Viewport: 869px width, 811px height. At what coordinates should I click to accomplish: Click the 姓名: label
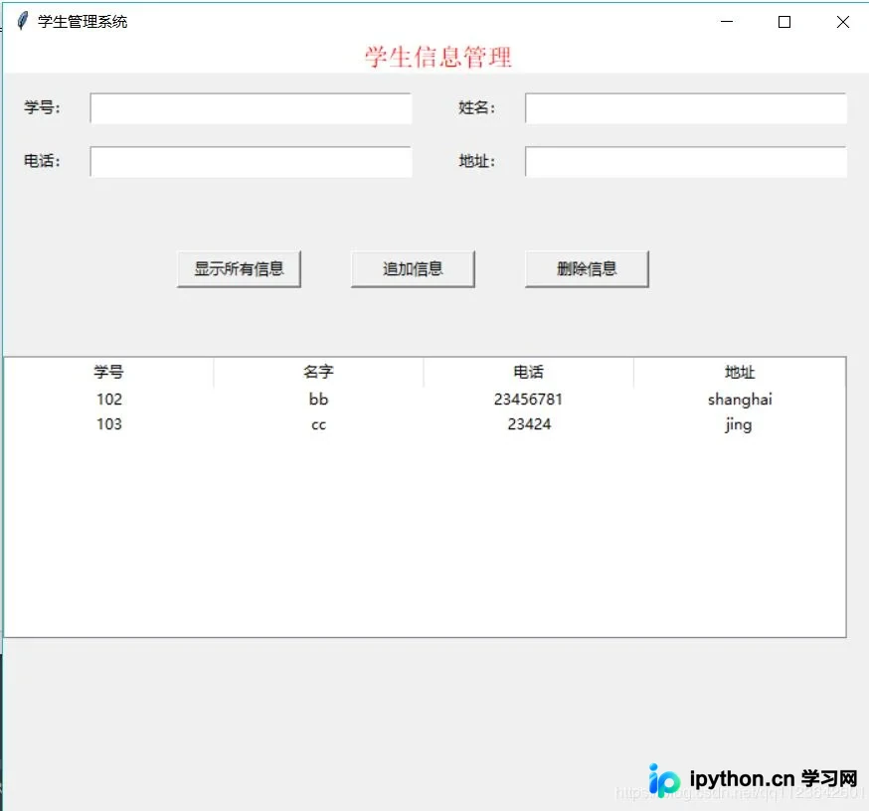tap(476, 107)
